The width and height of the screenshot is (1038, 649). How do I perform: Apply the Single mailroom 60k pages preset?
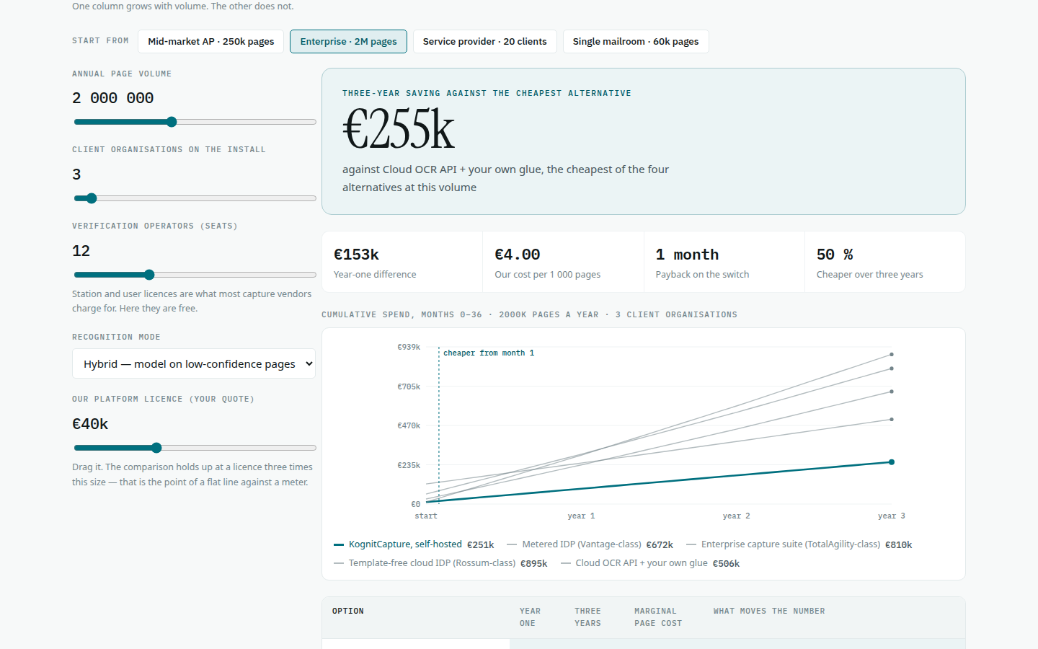pos(636,42)
